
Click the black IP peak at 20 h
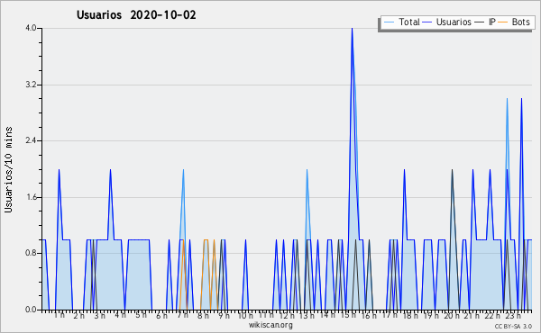(452, 170)
